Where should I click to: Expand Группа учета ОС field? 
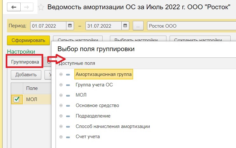click(61, 85)
